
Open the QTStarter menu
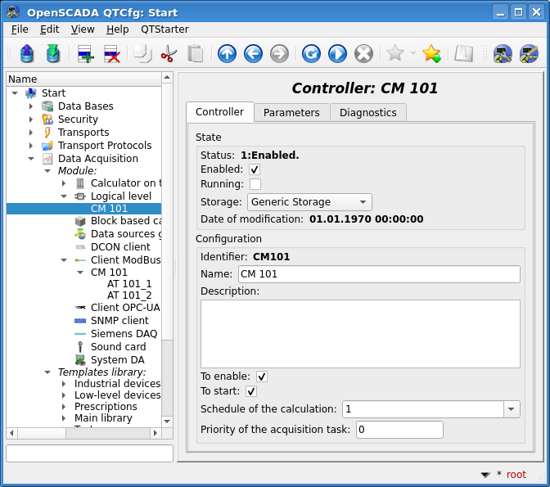(x=165, y=29)
